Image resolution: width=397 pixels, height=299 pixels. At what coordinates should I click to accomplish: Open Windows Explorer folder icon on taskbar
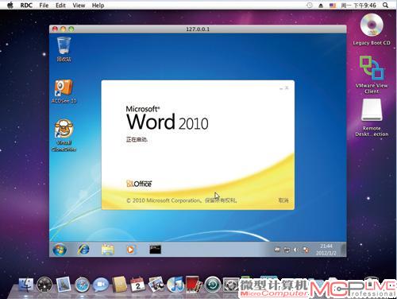click(x=107, y=250)
